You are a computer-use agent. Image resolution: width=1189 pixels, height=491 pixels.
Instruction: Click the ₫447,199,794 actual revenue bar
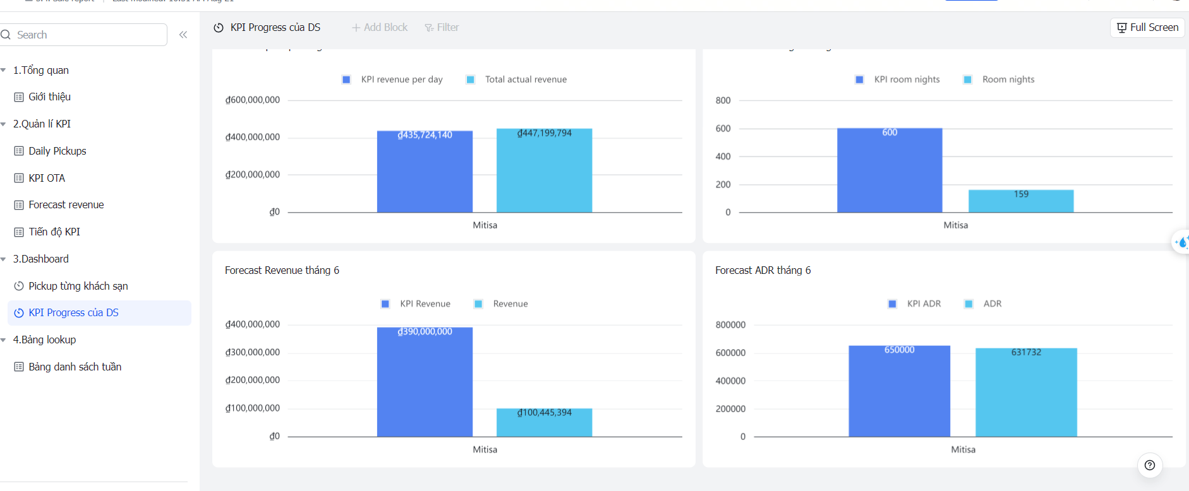pos(544,170)
